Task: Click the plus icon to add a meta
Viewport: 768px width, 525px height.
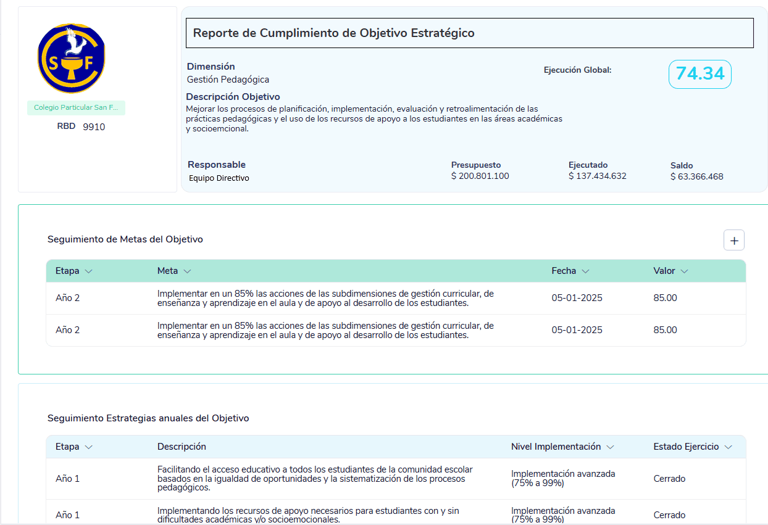Action: pos(734,241)
